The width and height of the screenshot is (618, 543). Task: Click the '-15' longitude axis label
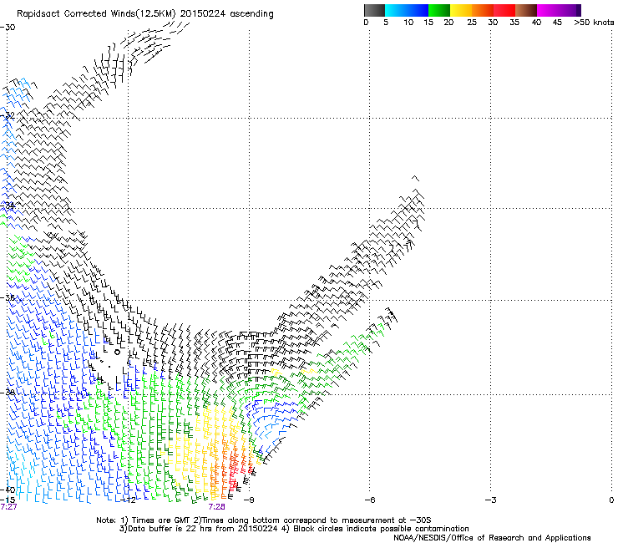[x=8, y=500]
